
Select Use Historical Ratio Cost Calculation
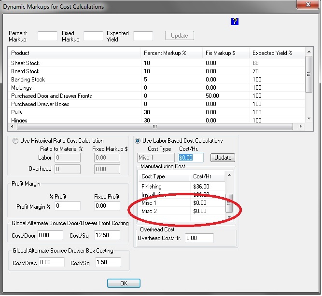point(15,141)
